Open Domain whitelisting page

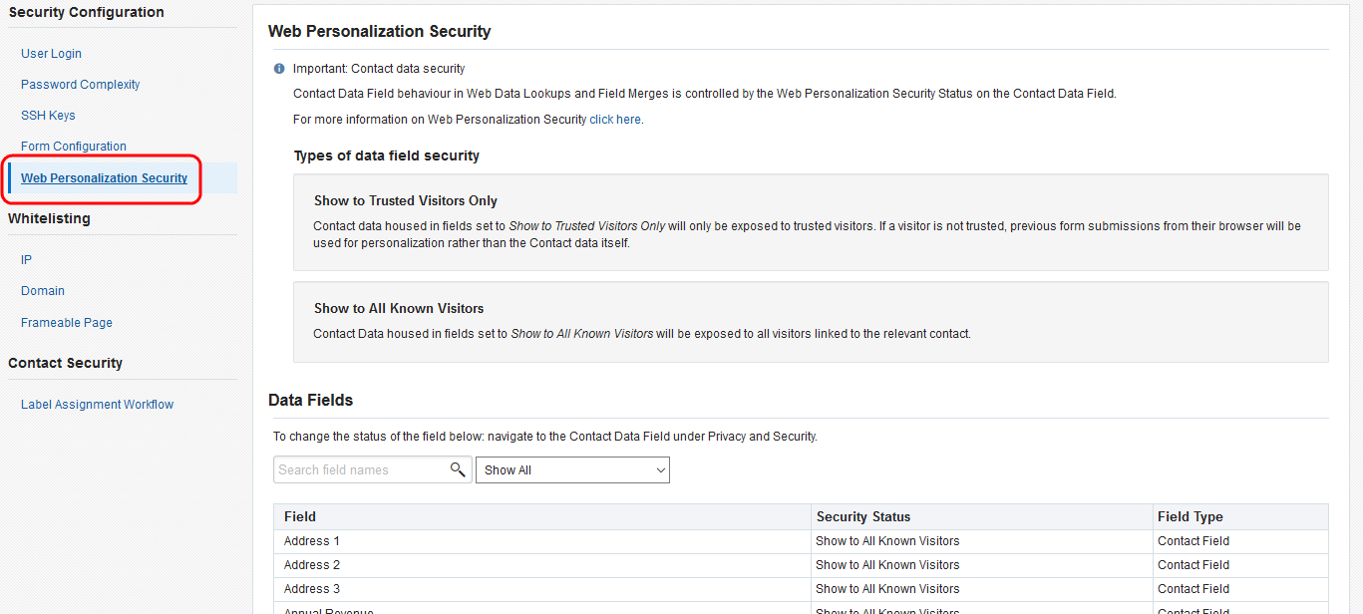(43, 291)
